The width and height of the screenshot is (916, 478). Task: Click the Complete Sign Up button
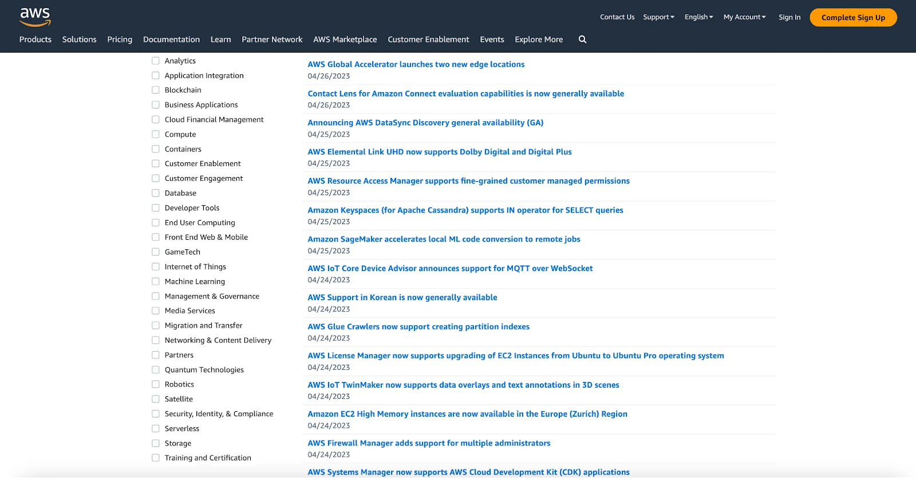tap(853, 17)
